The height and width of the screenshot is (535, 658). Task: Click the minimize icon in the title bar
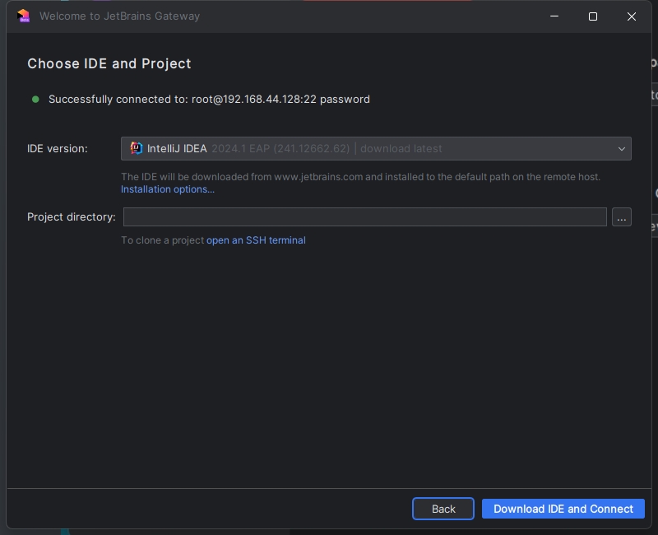point(554,16)
